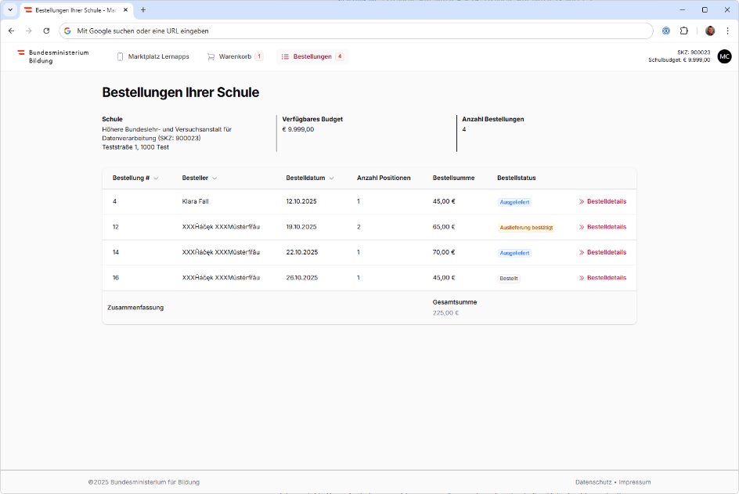Sort by Bestellung # column chevron
The image size is (739, 494).
point(156,178)
